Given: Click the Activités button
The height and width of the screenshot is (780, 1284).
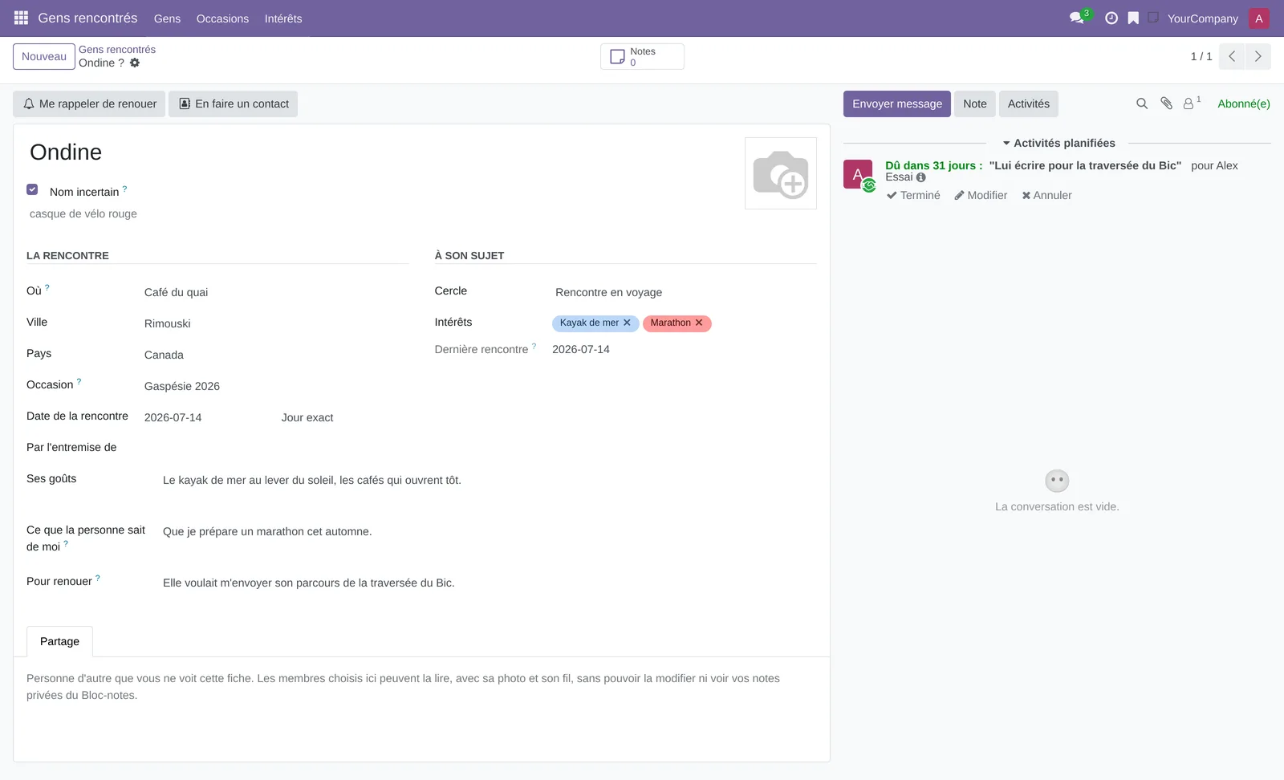Looking at the screenshot, I should pyautogui.click(x=1029, y=104).
